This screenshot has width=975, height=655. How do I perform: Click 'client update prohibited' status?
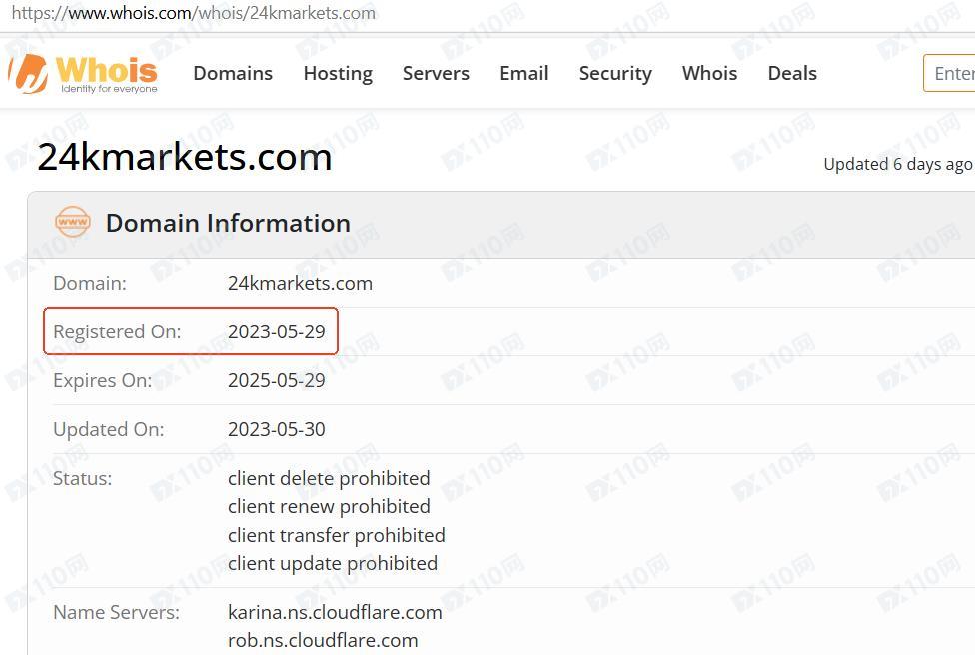click(332, 563)
